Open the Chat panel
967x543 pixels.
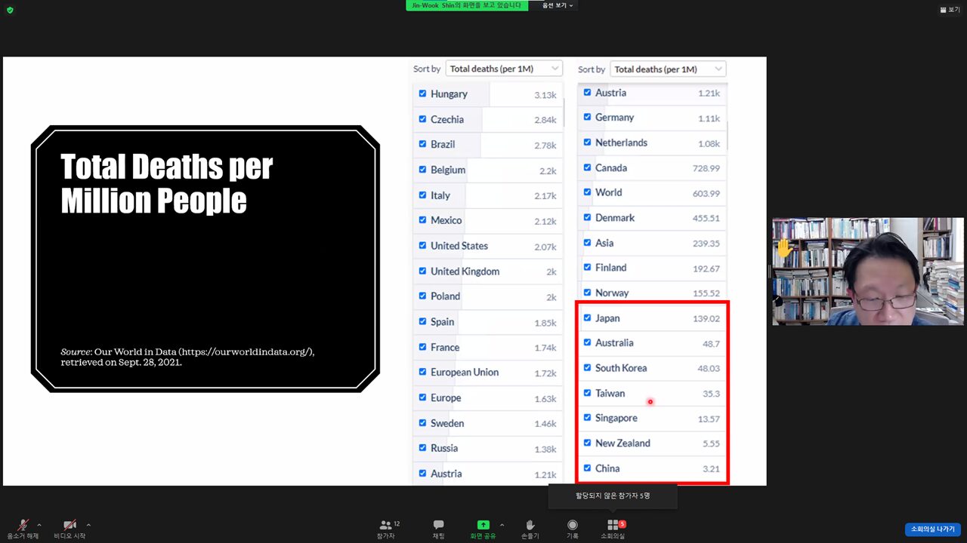438,526
